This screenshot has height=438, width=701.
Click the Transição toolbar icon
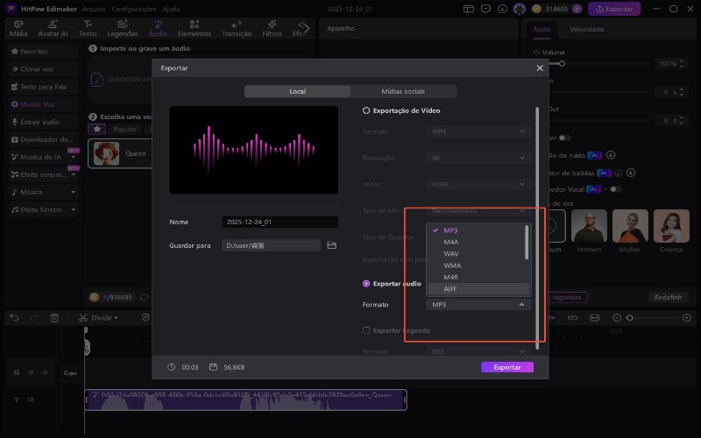(237, 28)
